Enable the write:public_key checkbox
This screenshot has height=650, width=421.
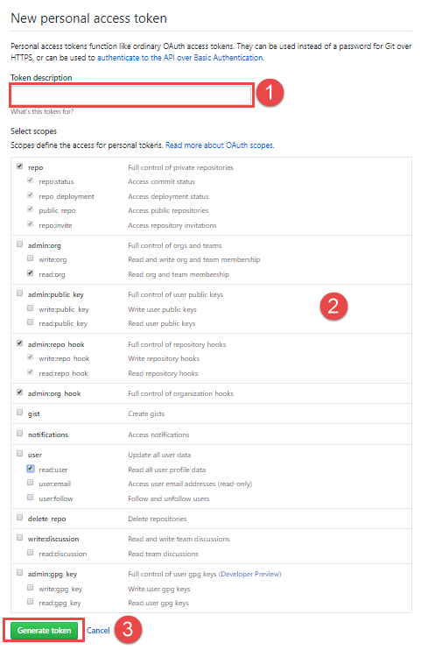click(x=31, y=308)
